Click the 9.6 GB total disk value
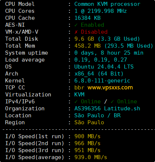155x162 pixels. (84, 39)
